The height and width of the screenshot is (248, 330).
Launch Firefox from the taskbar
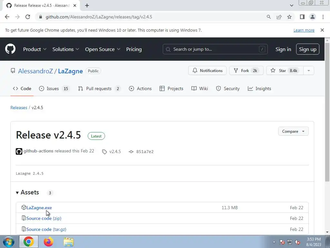pos(49,242)
